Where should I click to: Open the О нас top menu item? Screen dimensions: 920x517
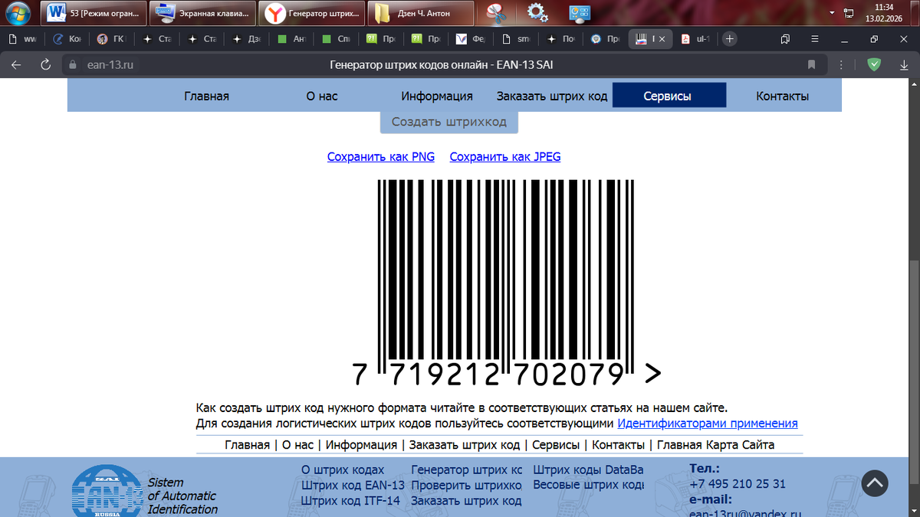click(322, 97)
